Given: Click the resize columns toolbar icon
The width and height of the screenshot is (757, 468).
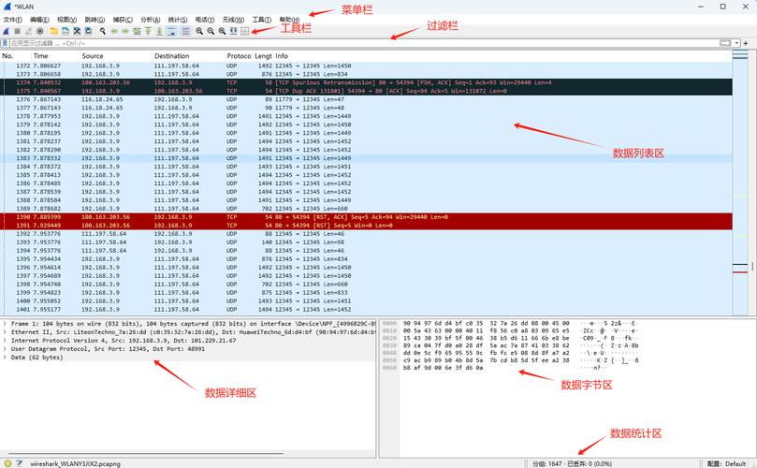Looking at the screenshot, I should [245, 31].
